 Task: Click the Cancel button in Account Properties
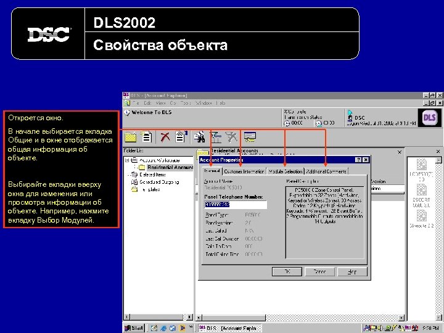pyautogui.click(x=319, y=271)
